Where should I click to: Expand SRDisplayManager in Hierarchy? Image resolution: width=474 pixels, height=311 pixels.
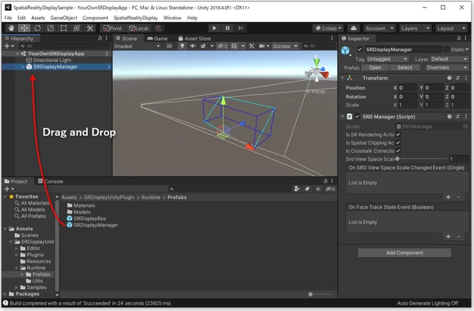click(x=23, y=67)
